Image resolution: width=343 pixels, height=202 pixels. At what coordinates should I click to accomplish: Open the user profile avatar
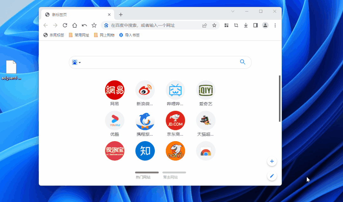tap(265, 25)
